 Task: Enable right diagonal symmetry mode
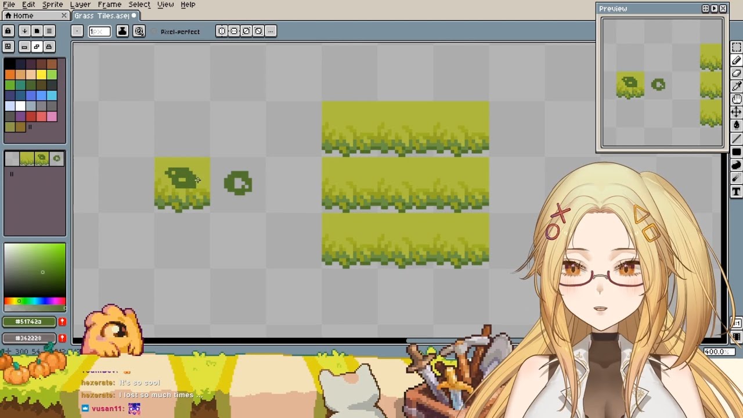(246, 31)
